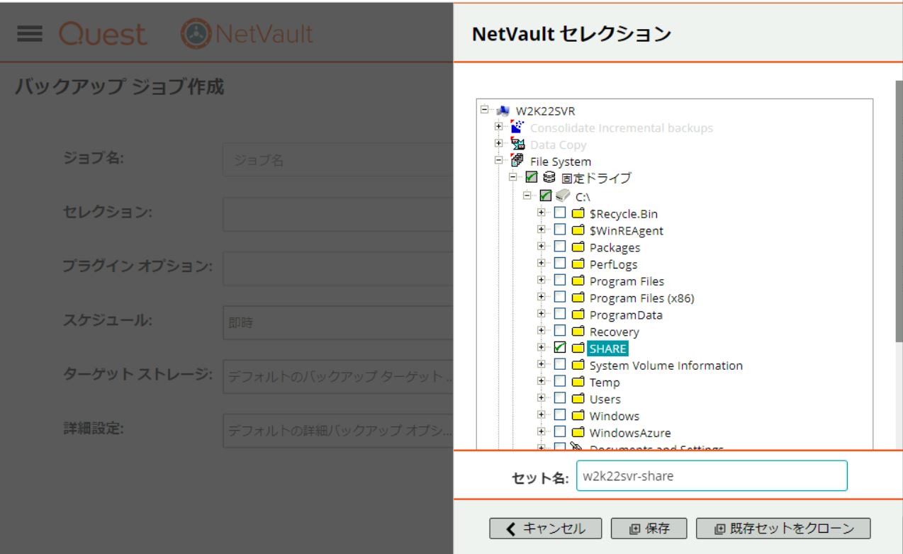
Task: Select the System Volume Information row text
Action: click(x=666, y=366)
